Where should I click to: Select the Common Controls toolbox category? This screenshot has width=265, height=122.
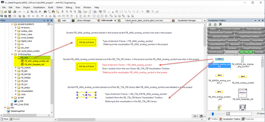231,29
